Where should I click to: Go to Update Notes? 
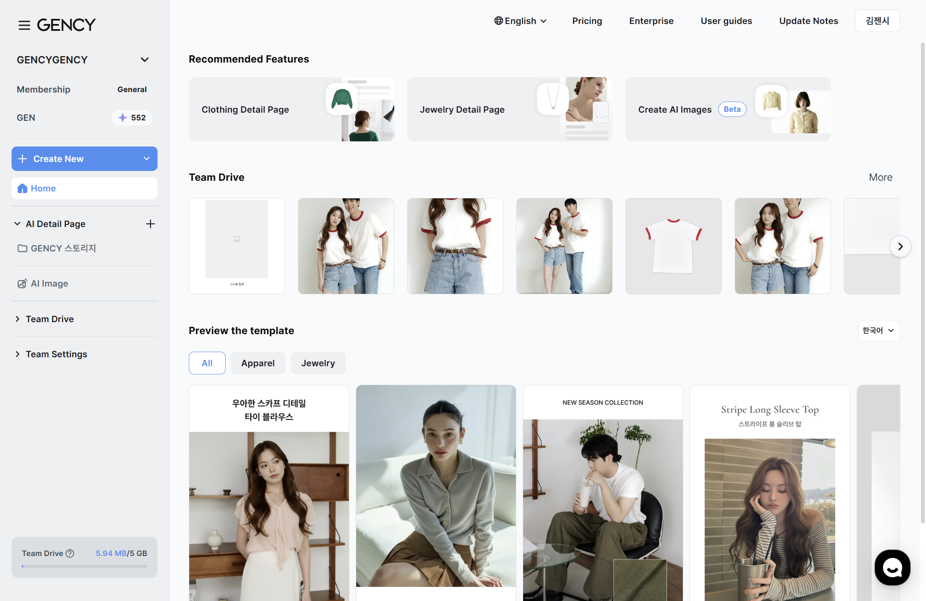pos(808,21)
